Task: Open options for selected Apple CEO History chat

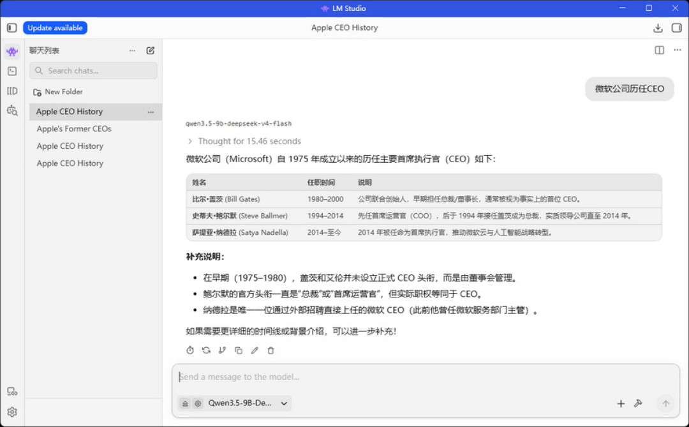Action: click(151, 112)
